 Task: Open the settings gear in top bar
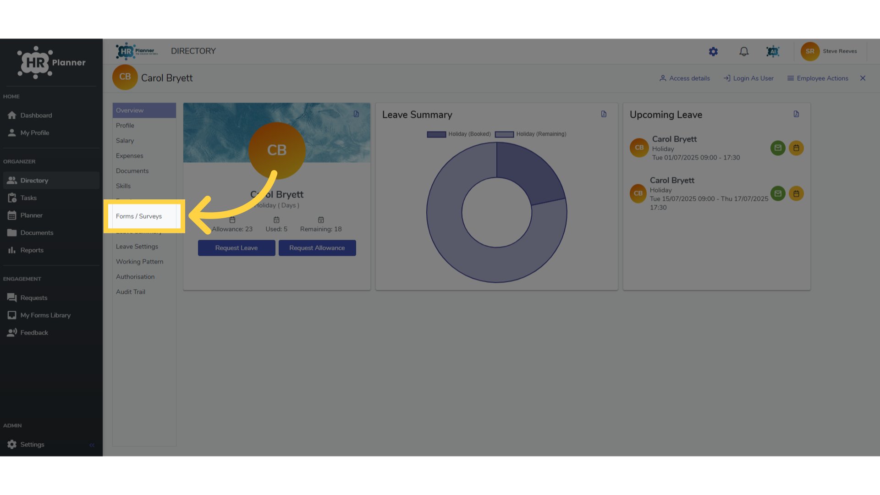tap(713, 51)
